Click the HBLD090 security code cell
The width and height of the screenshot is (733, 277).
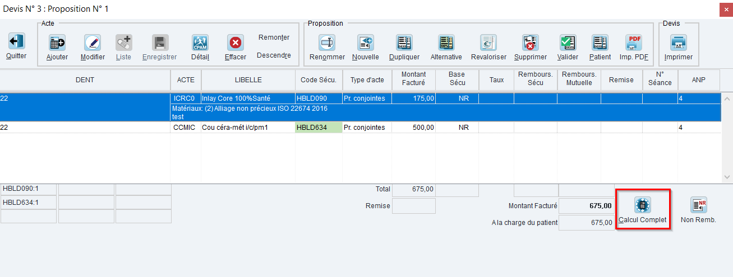point(319,98)
